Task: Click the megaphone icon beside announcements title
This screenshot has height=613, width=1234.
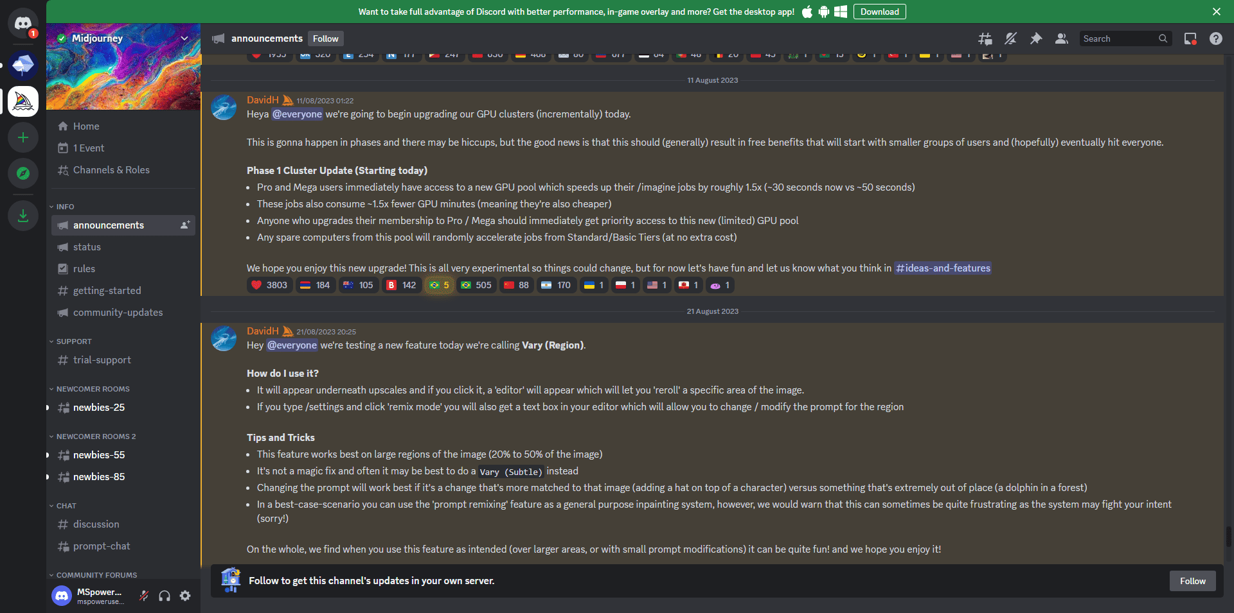Action: [x=219, y=39]
